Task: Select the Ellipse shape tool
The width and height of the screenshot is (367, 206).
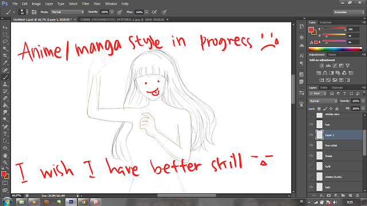Action: point(5,148)
